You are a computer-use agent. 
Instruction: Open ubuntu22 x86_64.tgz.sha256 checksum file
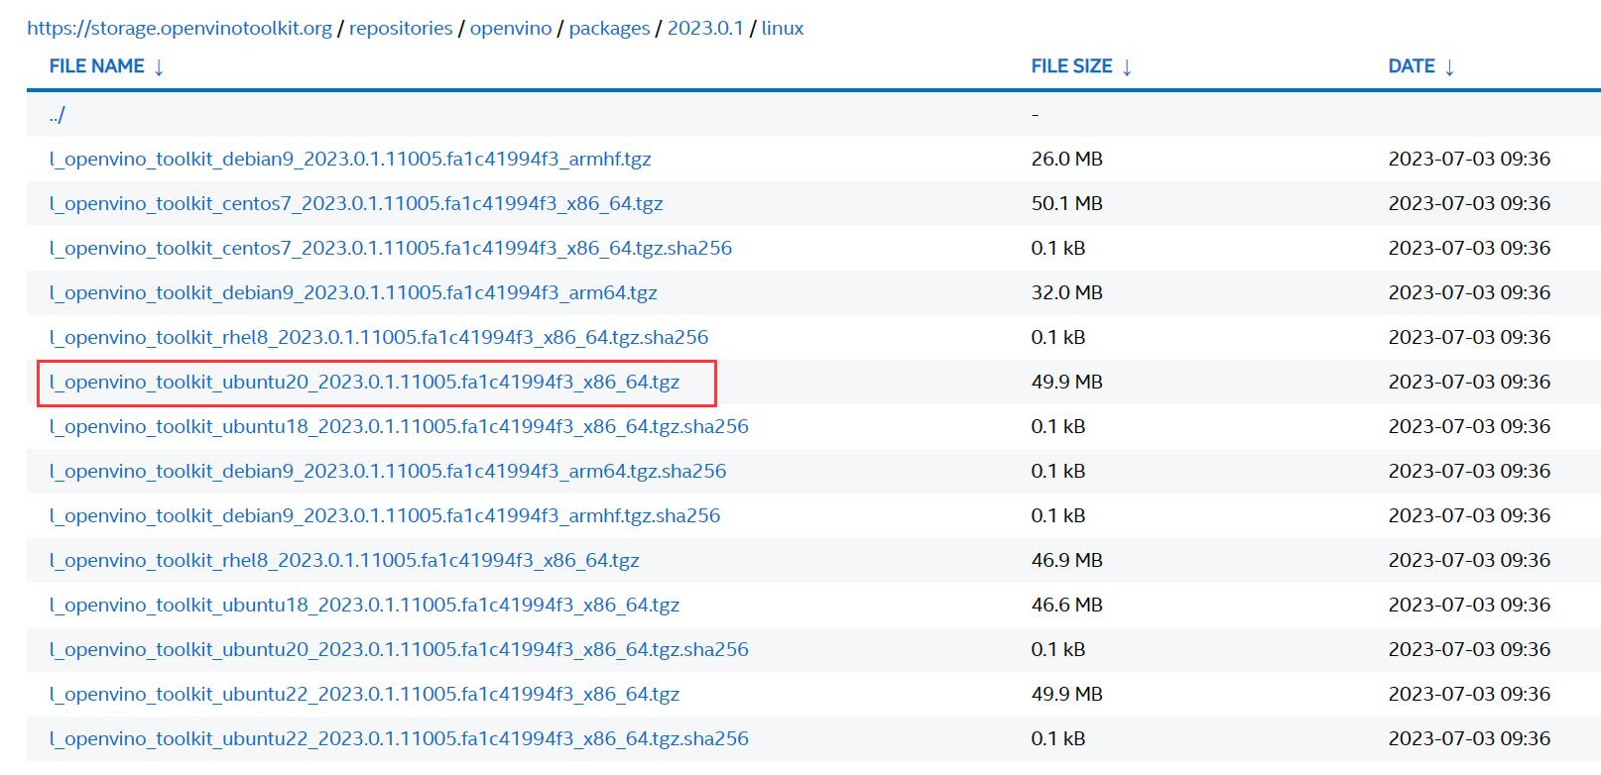click(399, 738)
